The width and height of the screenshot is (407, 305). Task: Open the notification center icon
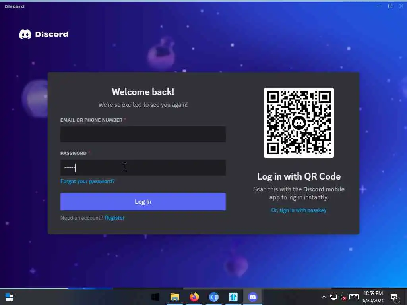click(x=394, y=297)
